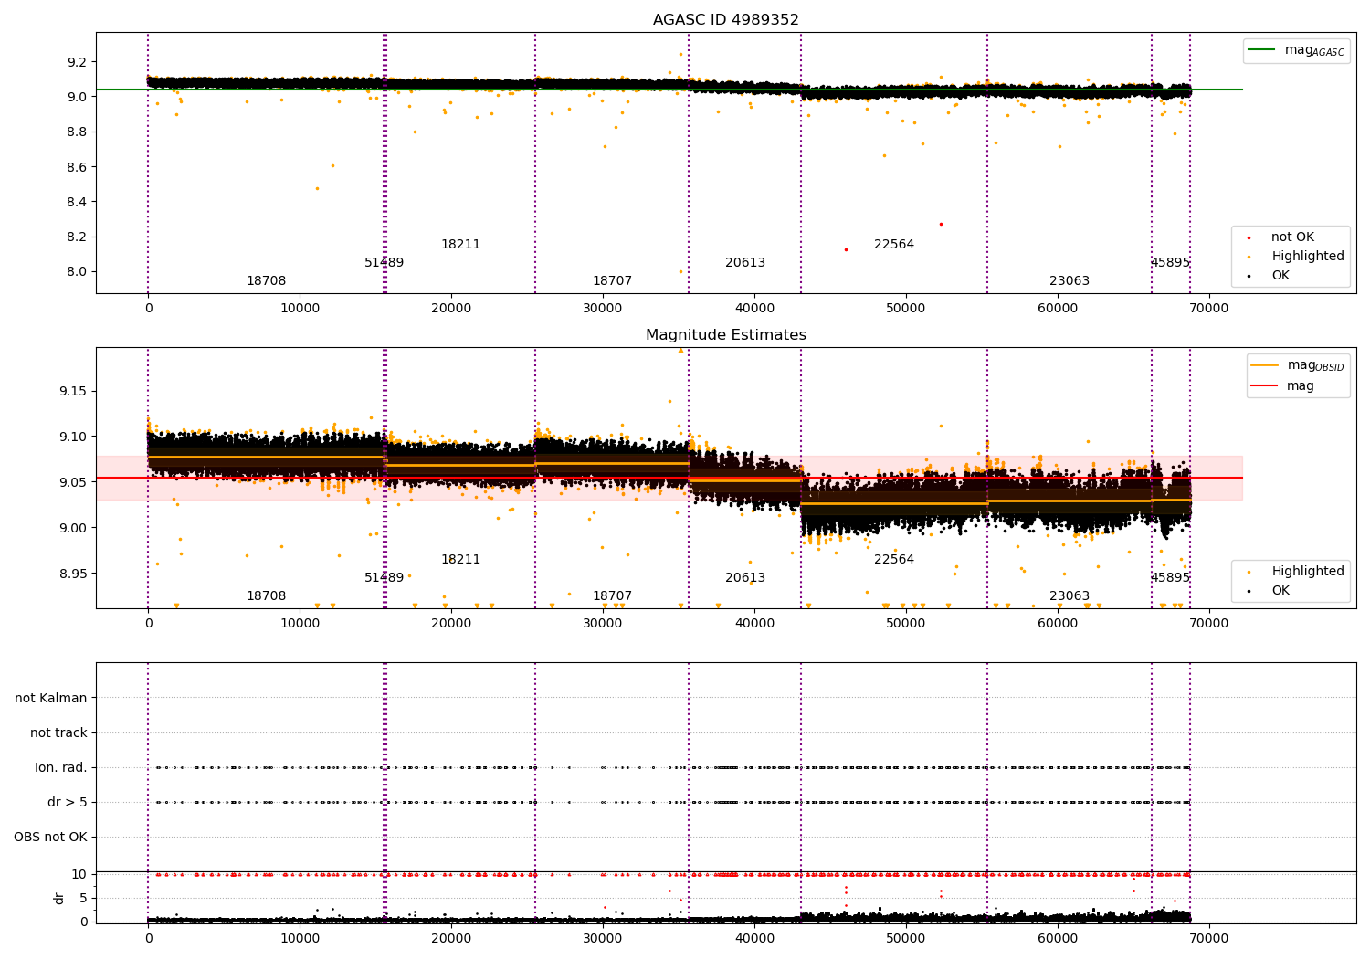Select 'OK' legend entry in top panel
Image resolution: width=1370 pixels, height=959 pixels.
[1268, 276]
